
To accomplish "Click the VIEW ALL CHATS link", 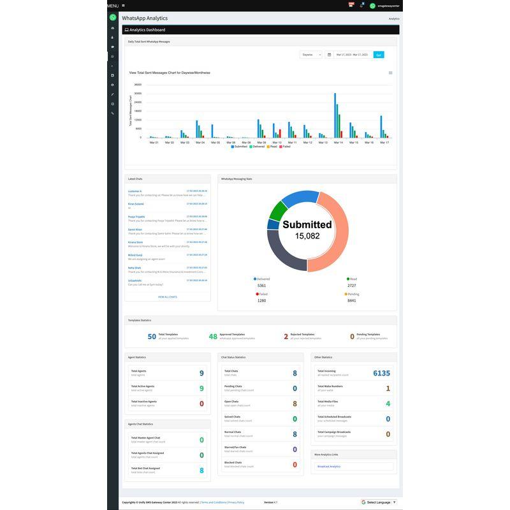I will click(x=168, y=297).
